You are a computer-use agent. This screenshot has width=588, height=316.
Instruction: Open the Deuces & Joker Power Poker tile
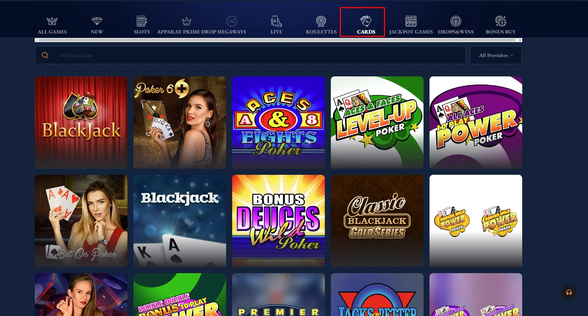pyautogui.click(x=476, y=294)
